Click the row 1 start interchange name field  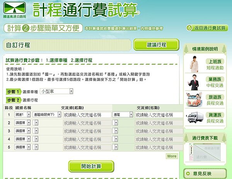click(87, 115)
